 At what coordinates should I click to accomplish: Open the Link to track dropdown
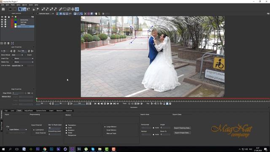pos(17,66)
